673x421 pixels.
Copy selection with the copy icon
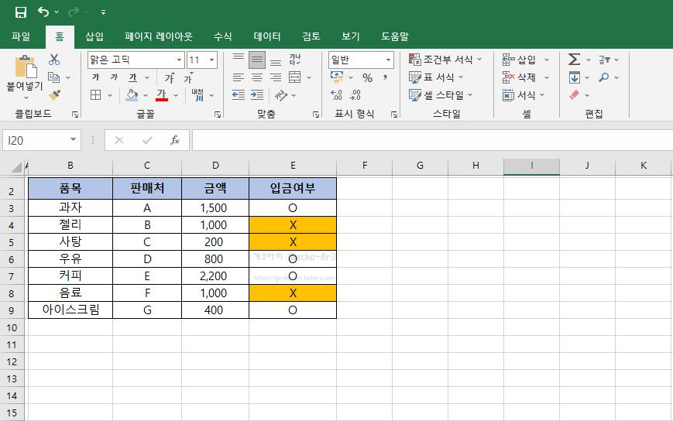coord(54,77)
